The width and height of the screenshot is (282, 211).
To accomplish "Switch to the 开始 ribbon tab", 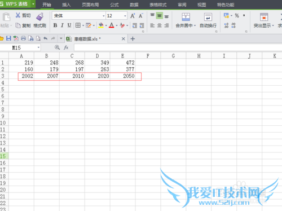I will [47, 5].
